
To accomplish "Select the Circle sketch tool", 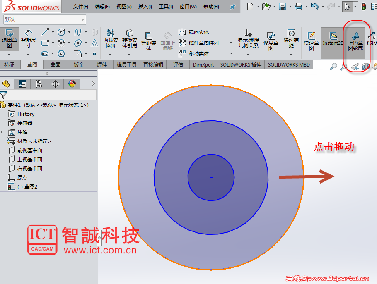I will pos(61,32).
